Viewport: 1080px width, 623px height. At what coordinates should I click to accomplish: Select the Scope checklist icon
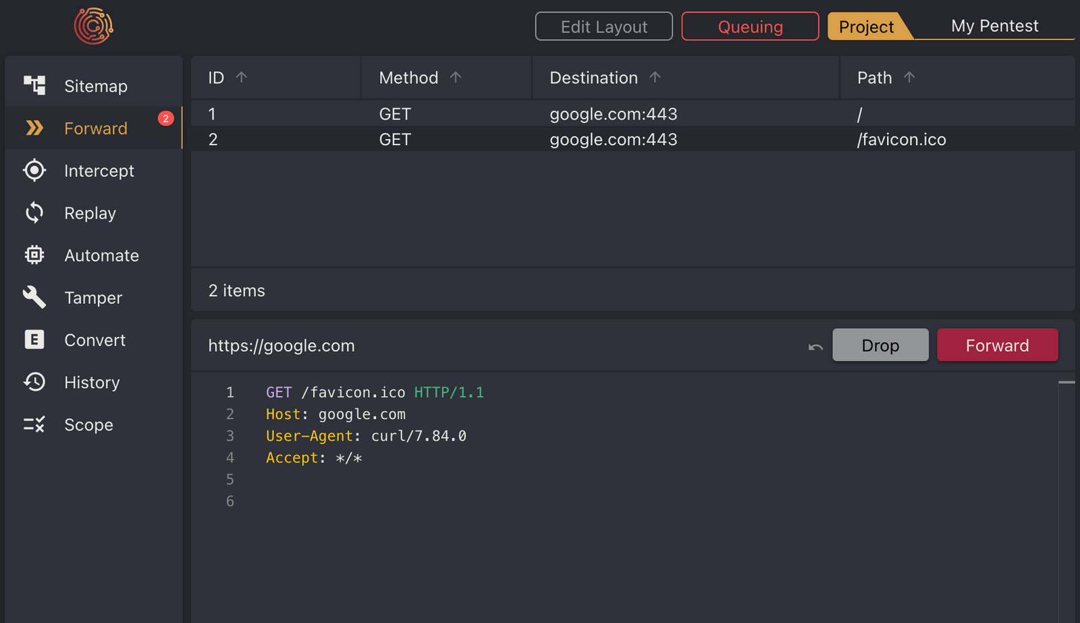(34, 425)
